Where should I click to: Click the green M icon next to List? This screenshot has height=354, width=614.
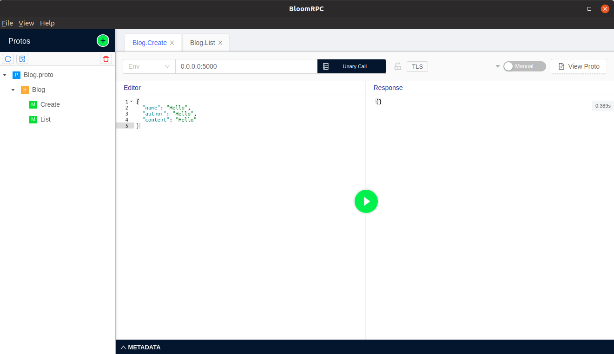coord(33,119)
